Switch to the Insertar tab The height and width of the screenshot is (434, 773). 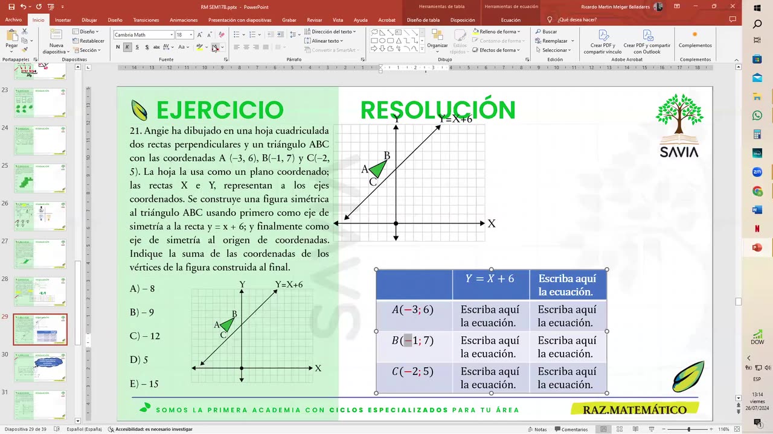(63, 20)
